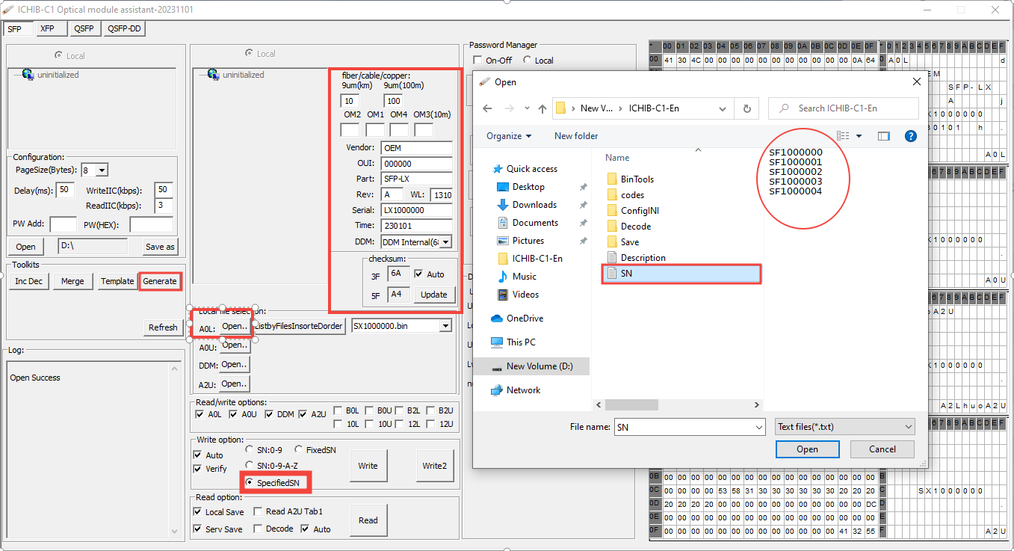Open the DDM Internal dropdown
The height and width of the screenshot is (551, 1014).
(x=446, y=241)
